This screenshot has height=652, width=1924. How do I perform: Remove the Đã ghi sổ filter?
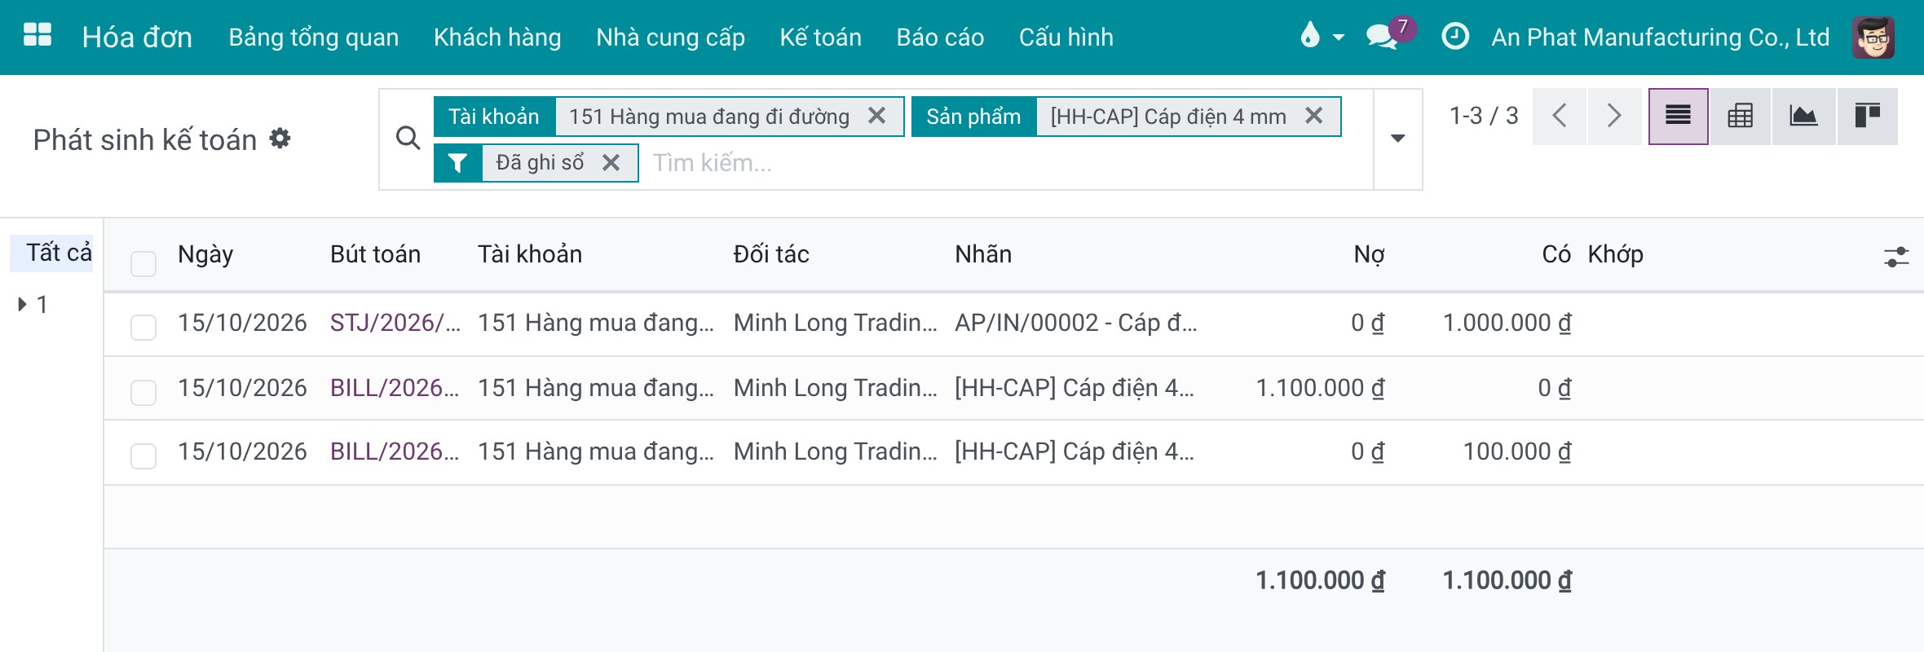[x=611, y=162]
